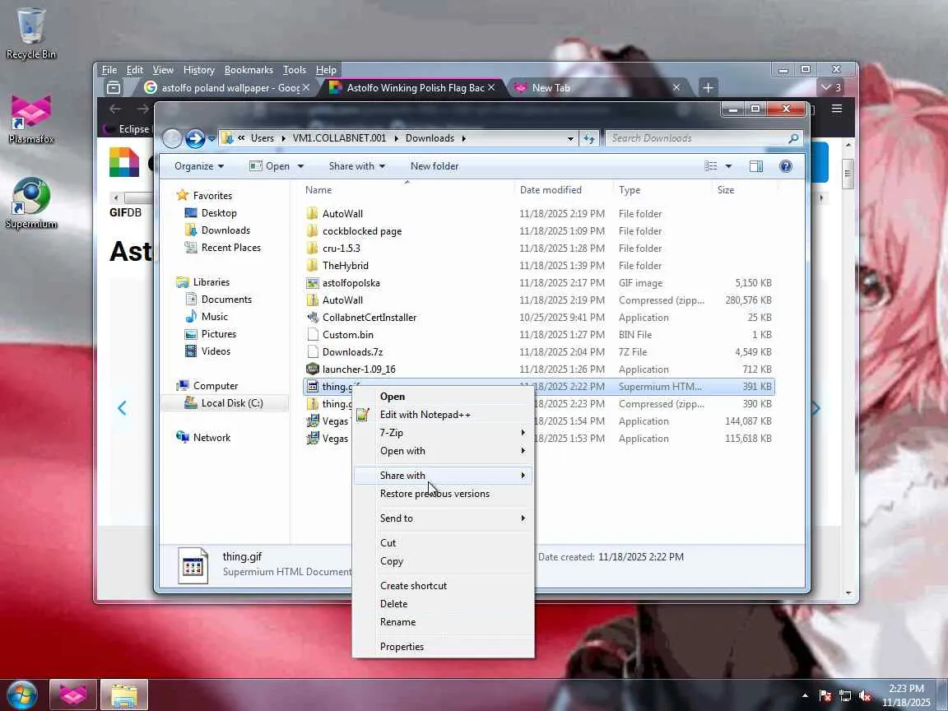The width and height of the screenshot is (948, 711).
Task: Open the browser History menu
Action: pyautogui.click(x=198, y=70)
